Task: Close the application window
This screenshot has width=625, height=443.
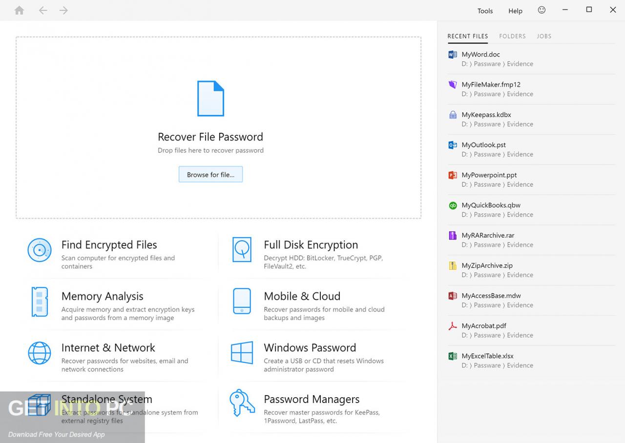Action: pos(613,10)
